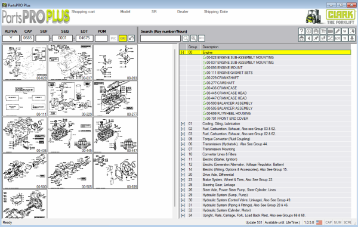Expand group 06 Transmission (Hydratork)
This screenshot has width=358, height=227.
click(183, 144)
